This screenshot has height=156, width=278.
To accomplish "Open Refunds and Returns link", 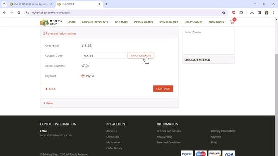I will (169, 131).
